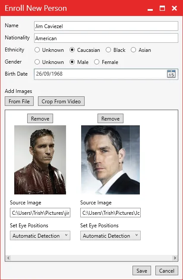
Task: Select the dark suit photo thumbnail
Action: [x=110, y=160]
